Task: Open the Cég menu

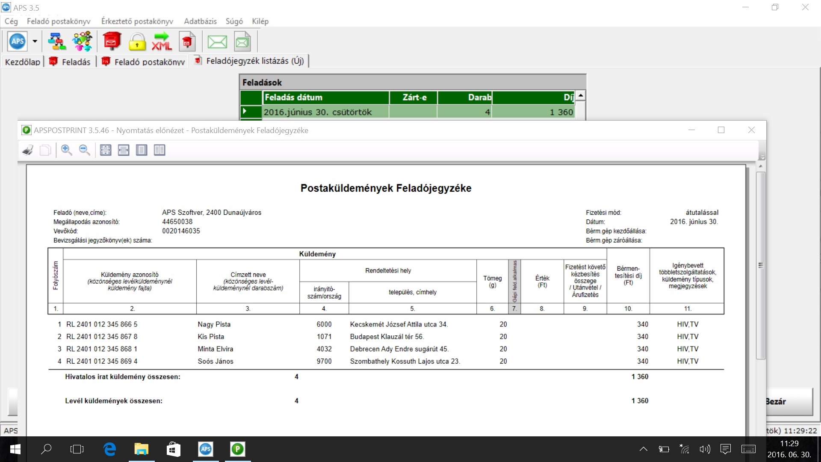Action: [11, 21]
